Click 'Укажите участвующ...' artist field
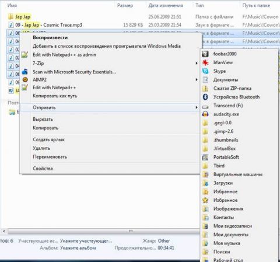The height and width of the screenshot is (262, 280). pyautogui.click(x=86, y=241)
